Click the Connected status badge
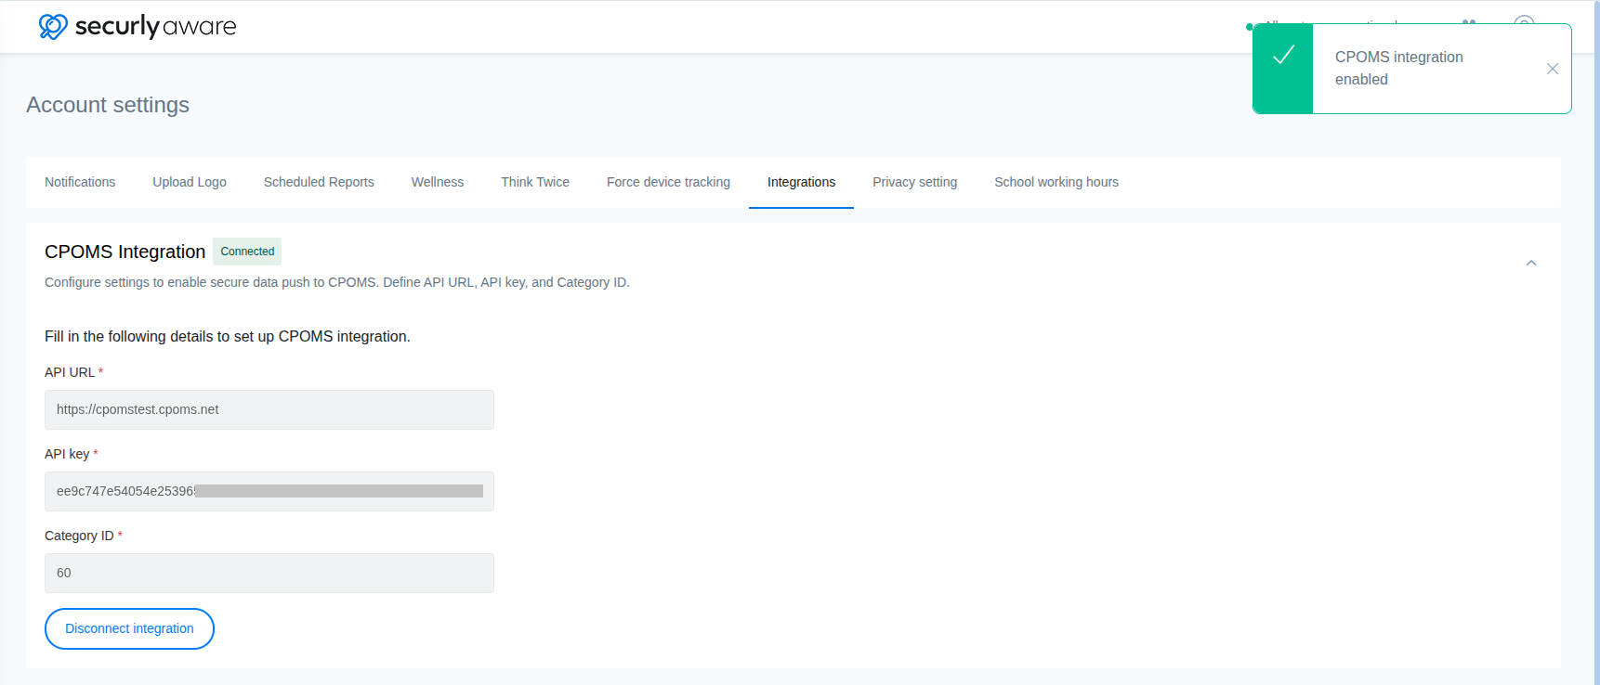This screenshot has width=1600, height=685. [x=247, y=252]
